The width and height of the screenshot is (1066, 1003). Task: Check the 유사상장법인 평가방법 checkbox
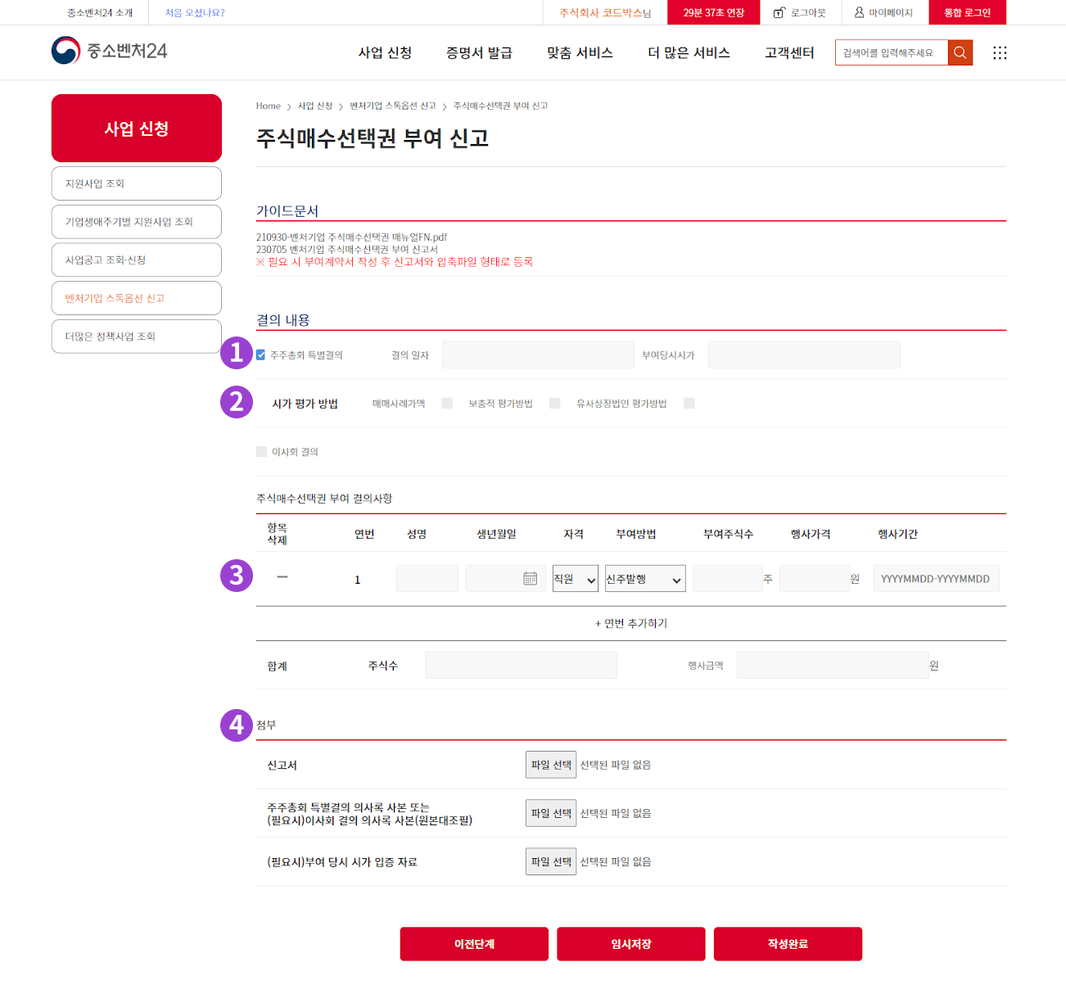689,403
